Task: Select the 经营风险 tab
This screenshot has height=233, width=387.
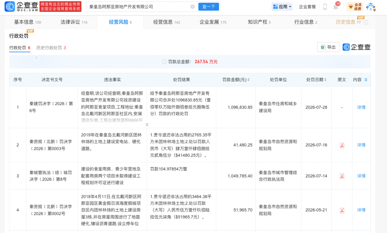Action: [120, 22]
